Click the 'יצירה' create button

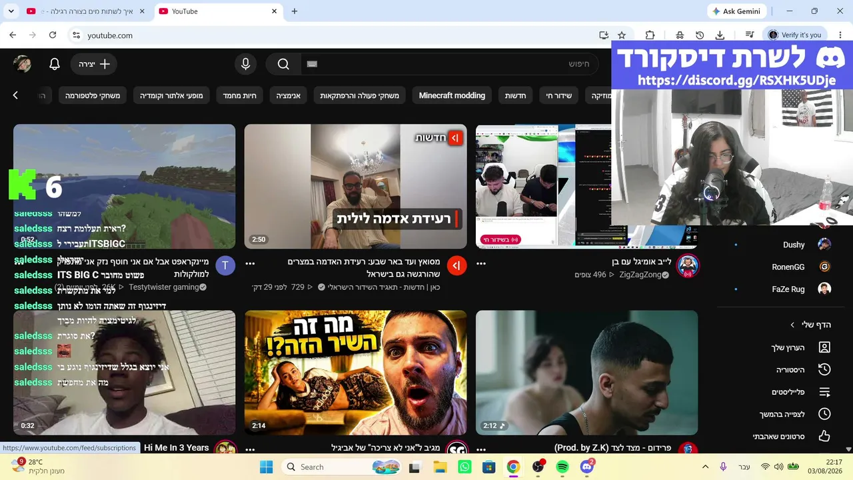(94, 64)
